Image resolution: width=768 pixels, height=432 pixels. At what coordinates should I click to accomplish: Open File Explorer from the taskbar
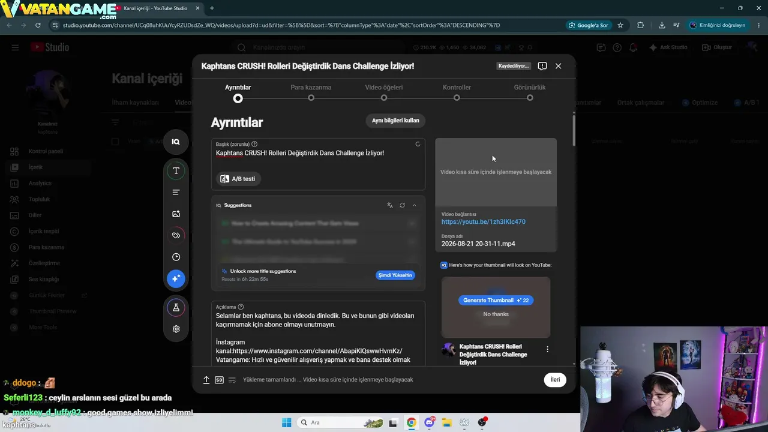pyautogui.click(x=446, y=422)
